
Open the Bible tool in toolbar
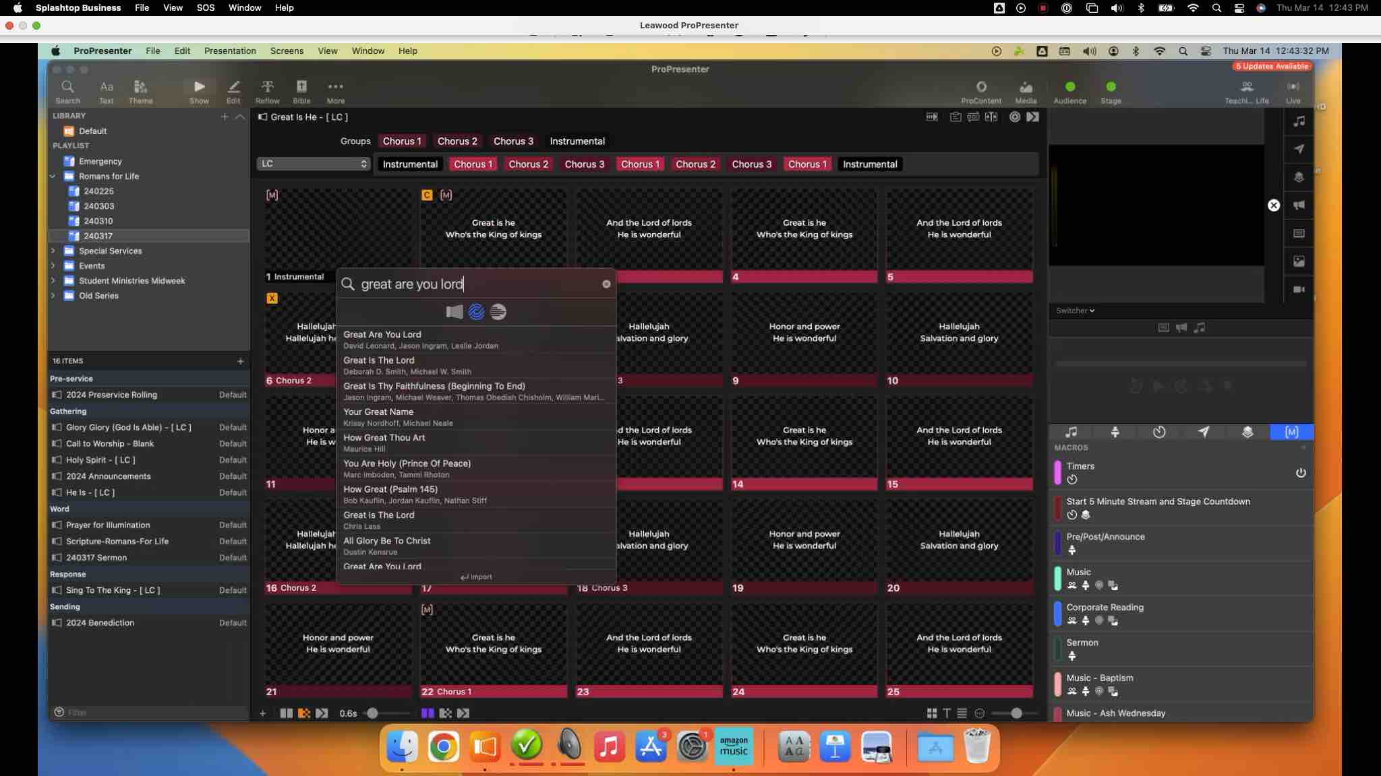click(x=301, y=91)
